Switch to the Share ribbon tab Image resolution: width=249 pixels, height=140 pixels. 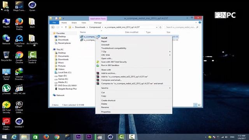pyautogui.click(x=74, y=23)
